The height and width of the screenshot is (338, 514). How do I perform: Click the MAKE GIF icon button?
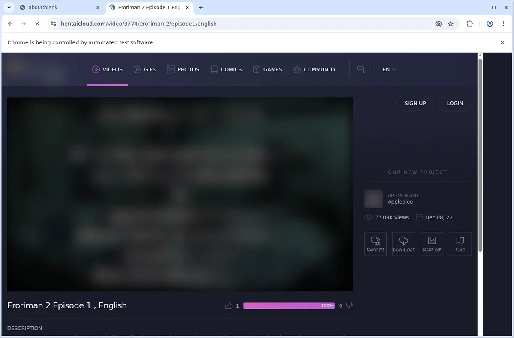pyautogui.click(x=432, y=244)
